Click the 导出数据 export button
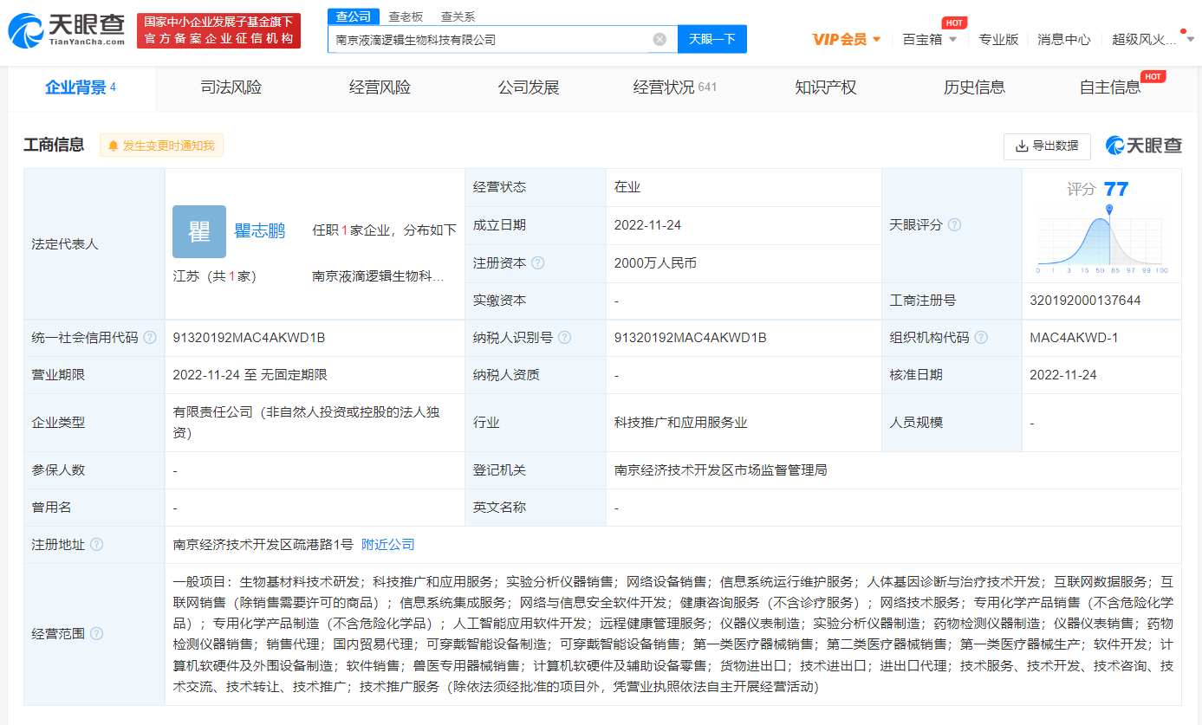This screenshot has height=725, width=1202. coord(1047,146)
